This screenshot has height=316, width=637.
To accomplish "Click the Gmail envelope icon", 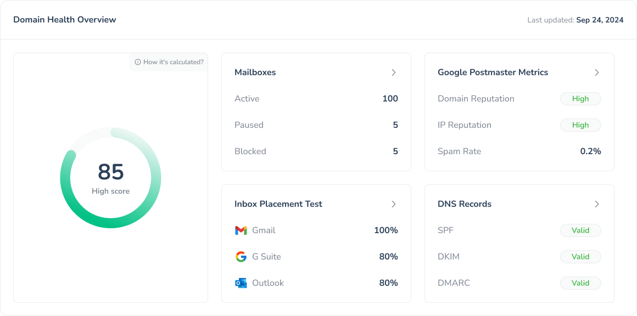I will point(241,230).
